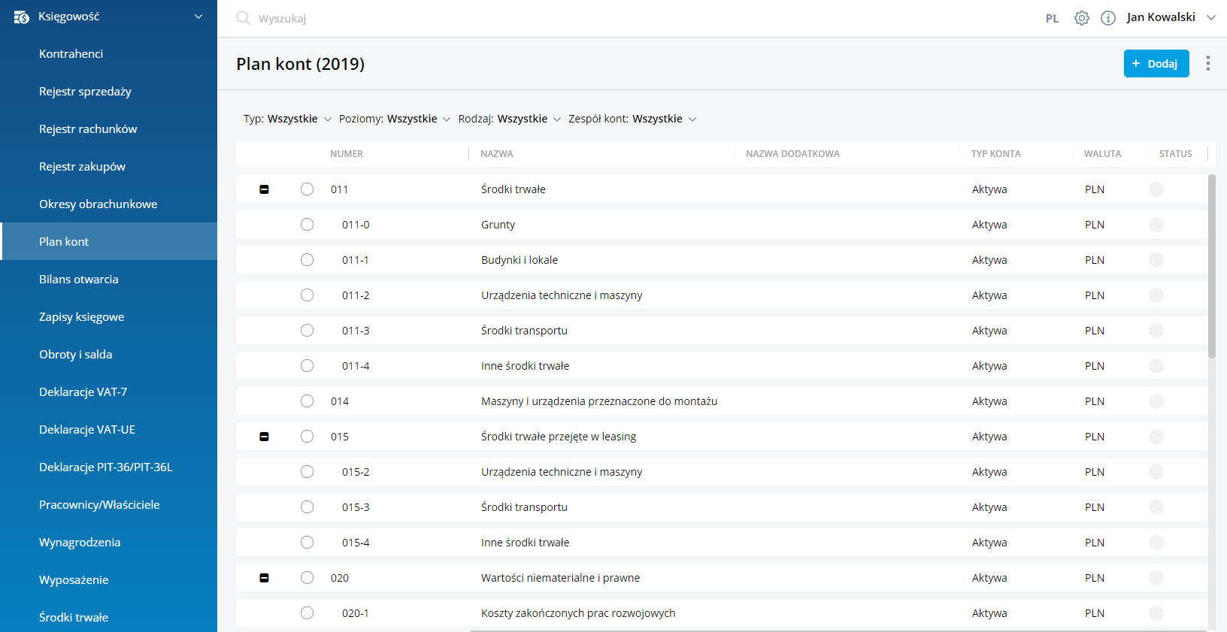This screenshot has height=632, width=1227.
Task: Open Zapisy księgowe in sidebar
Action: 81,317
